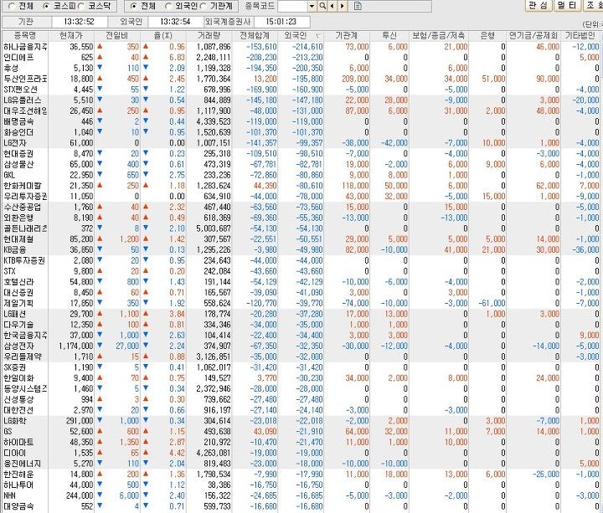Screen dimensions: 603x513
Task: Sort by 은행 column header
Action: click(487, 36)
